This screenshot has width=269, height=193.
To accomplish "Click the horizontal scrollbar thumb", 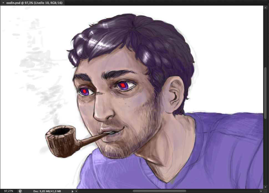I will tap(159, 191).
